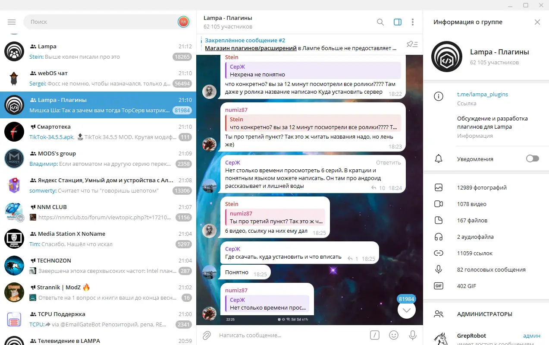Open the TCPU Поддержка chat
549x345 pixels.
[x=98, y=319]
